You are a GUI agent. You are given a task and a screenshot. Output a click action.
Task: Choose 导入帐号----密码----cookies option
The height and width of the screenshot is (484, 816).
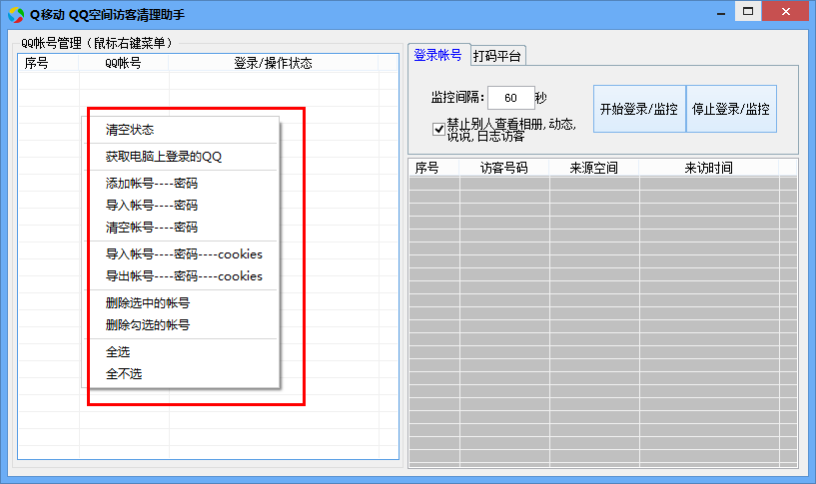tap(184, 254)
